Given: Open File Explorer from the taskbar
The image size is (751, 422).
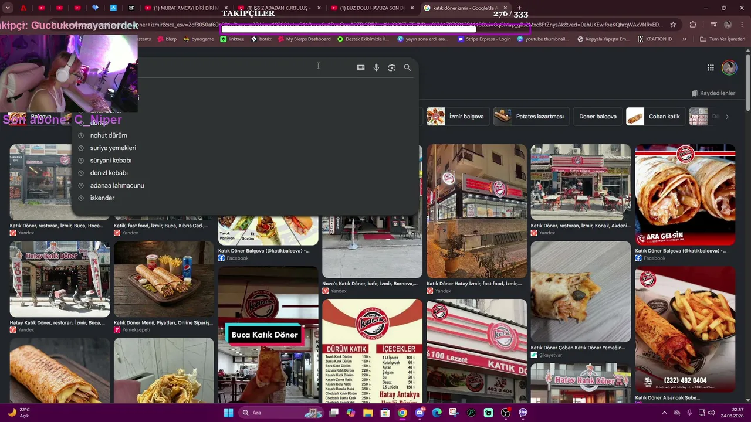Looking at the screenshot, I should pos(368,413).
